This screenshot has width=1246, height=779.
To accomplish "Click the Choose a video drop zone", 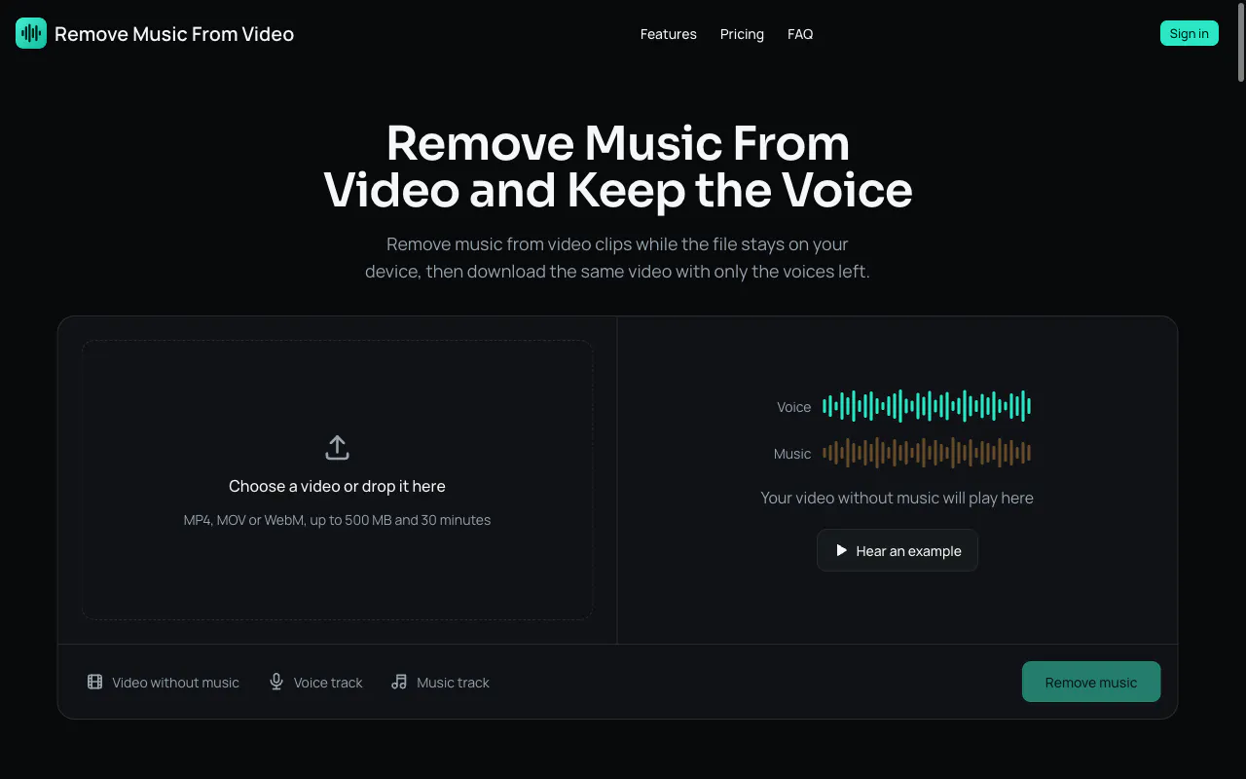I will click(x=337, y=480).
